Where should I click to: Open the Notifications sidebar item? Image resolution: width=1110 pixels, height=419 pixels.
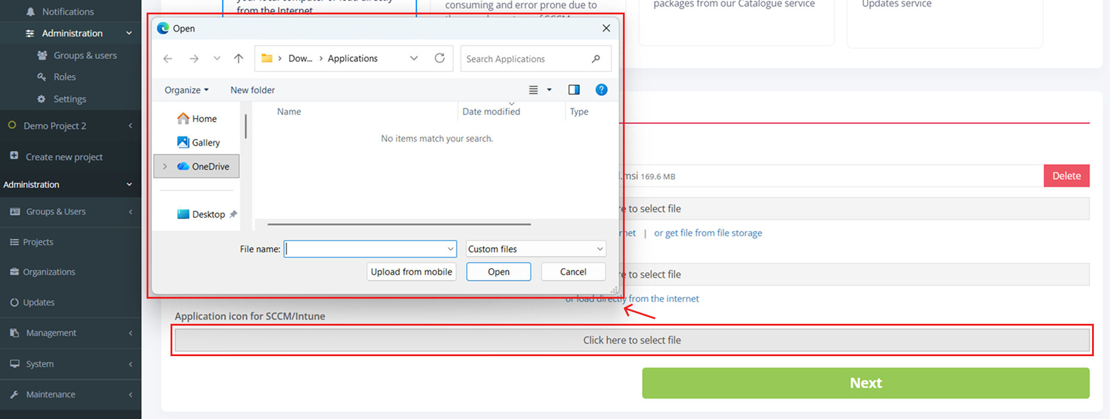(x=68, y=11)
